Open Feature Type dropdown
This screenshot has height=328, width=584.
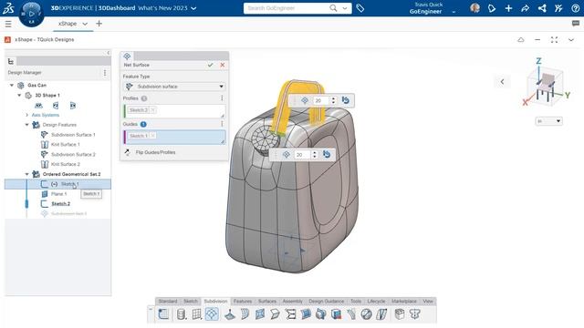[x=174, y=87]
